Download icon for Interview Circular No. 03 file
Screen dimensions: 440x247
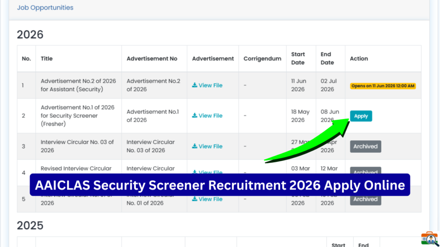[195, 146]
